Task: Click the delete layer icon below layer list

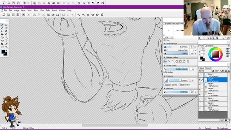Action: [228, 120]
